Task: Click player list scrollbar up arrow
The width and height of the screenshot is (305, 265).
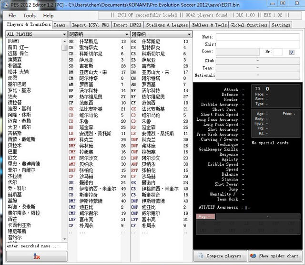Action: click(65, 41)
